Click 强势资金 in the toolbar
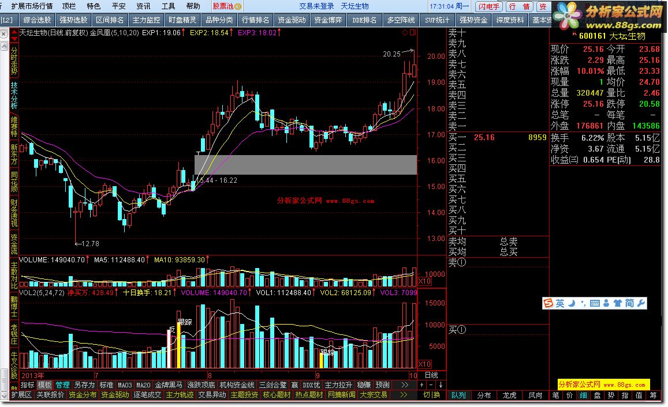 pyautogui.click(x=473, y=20)
